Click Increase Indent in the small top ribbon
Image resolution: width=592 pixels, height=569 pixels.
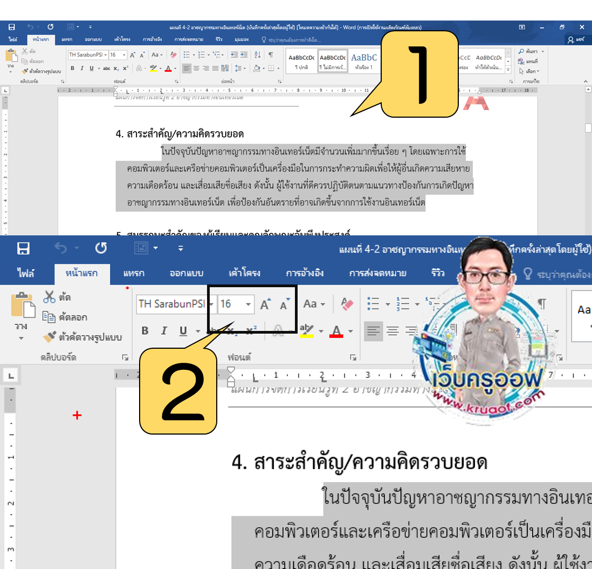tap(243, 55)
